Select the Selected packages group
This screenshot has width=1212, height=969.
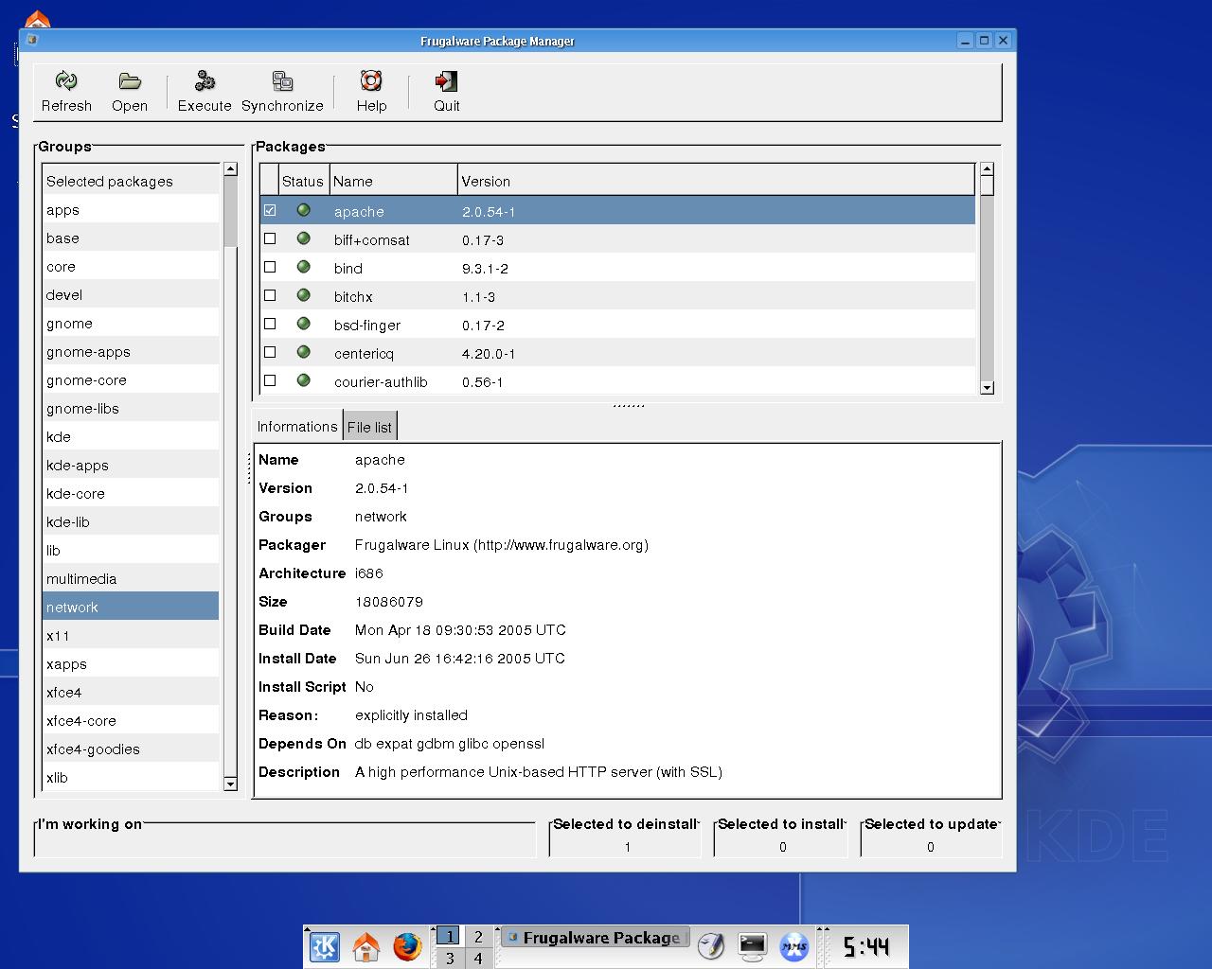coord(131,181)
